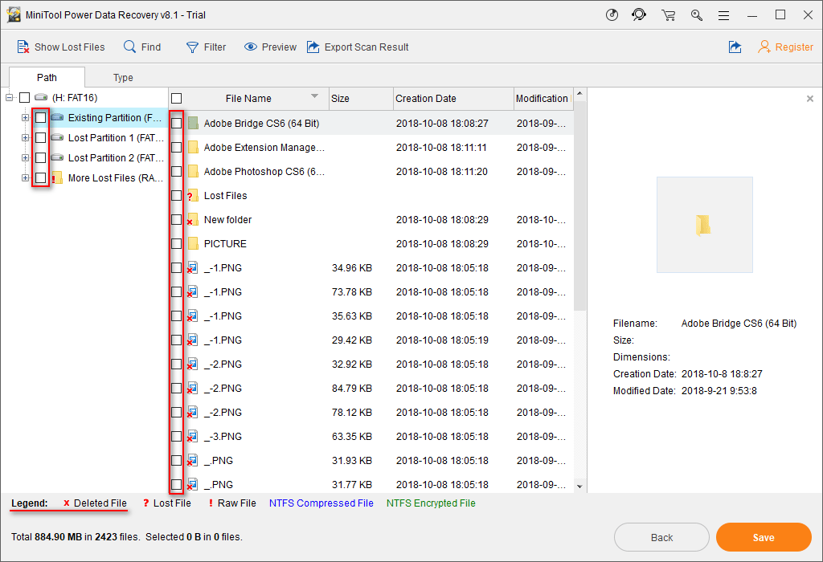Click the Register link
The height and width of the screenshot is (562, 823).
(786, 47)
